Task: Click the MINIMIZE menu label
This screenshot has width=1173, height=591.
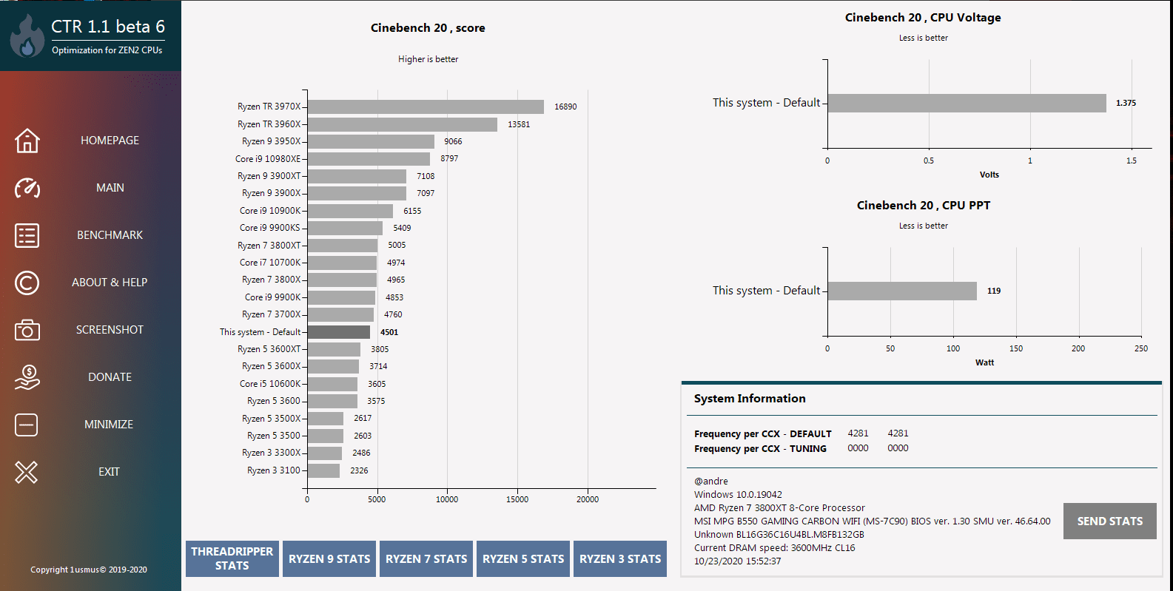Action: pos(109,425)
